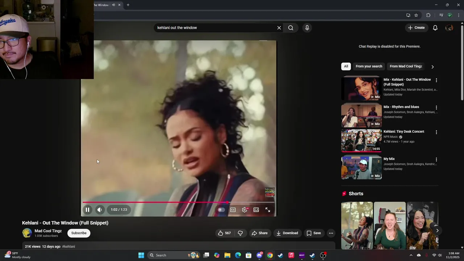The image size is (464, 261).
Task: Open options for Tiny Desk Concert video
Action: (x=436, y=132)
